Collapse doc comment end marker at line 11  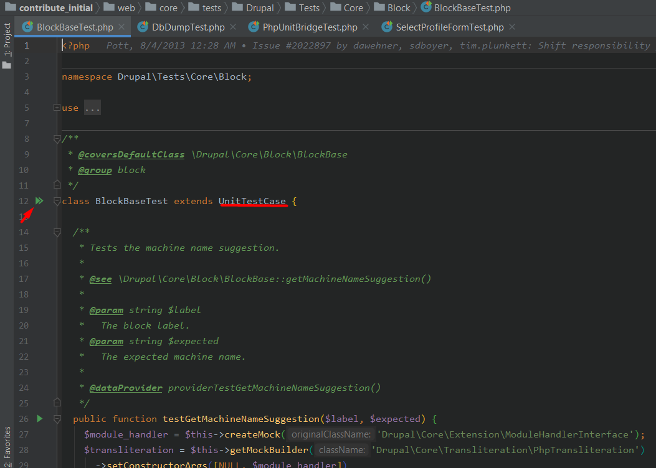point(57,185)
